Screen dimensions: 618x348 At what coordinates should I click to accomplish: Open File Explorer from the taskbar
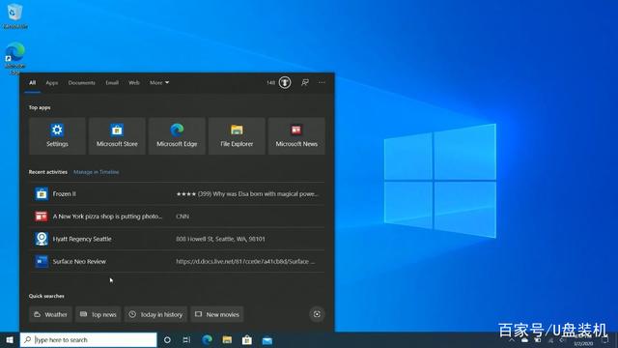(x=227, y=339)
